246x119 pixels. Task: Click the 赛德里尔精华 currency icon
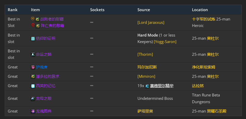pyautogui.click(x=147, y=86)
